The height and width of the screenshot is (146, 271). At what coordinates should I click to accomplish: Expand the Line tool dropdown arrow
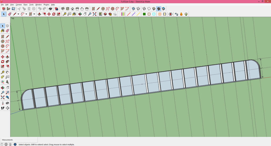[x=18, y=14]
